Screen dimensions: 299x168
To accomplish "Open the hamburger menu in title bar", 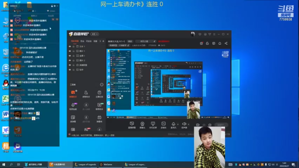I will click(214, 34).
